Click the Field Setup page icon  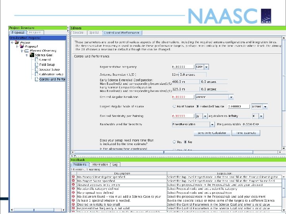(x=37, y=65)
